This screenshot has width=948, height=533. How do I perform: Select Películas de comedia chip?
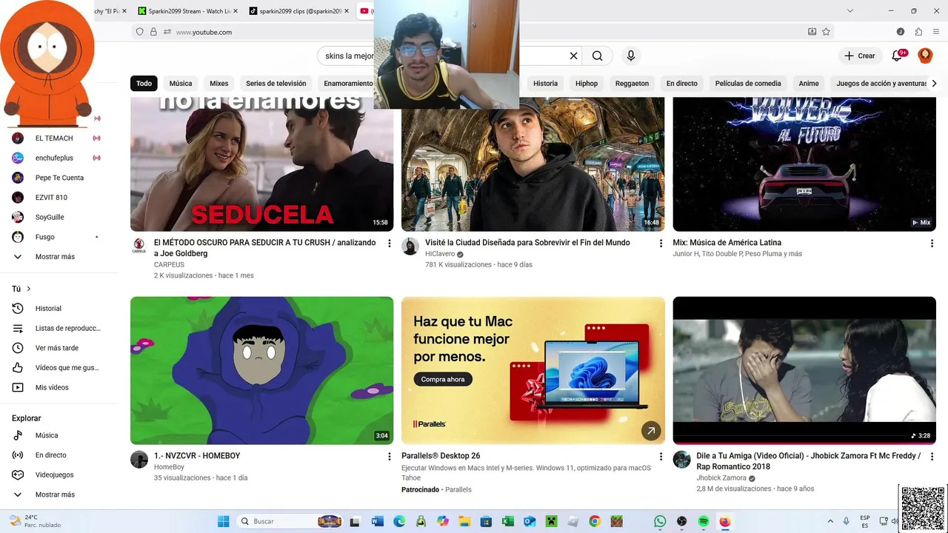coord(748,83)
